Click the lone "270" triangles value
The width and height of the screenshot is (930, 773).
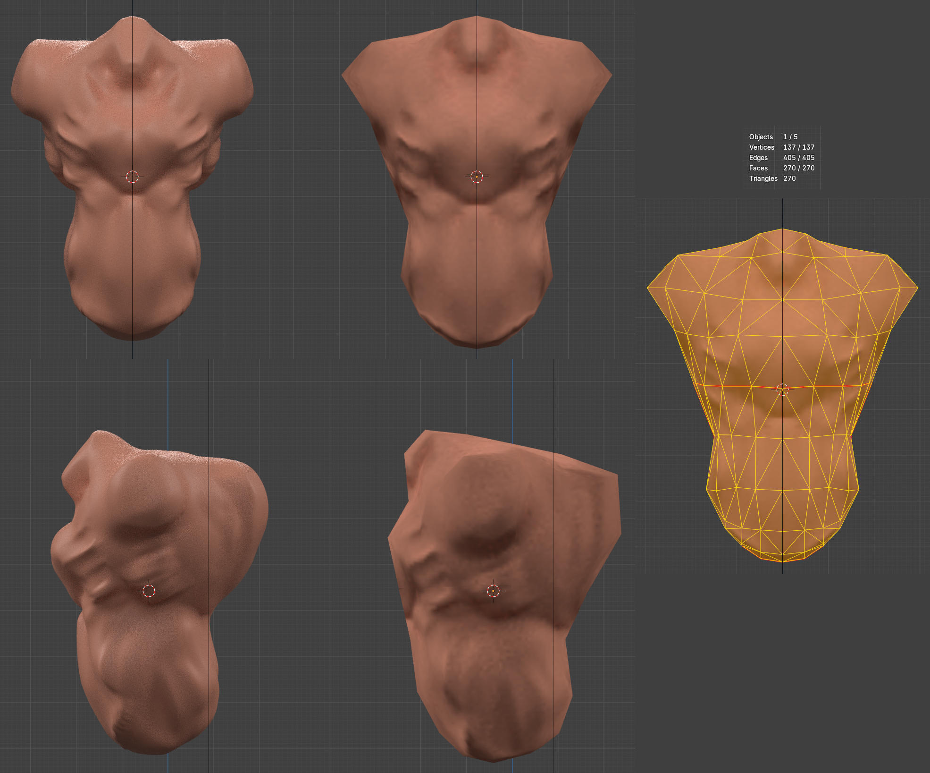[x=789, y=178]
